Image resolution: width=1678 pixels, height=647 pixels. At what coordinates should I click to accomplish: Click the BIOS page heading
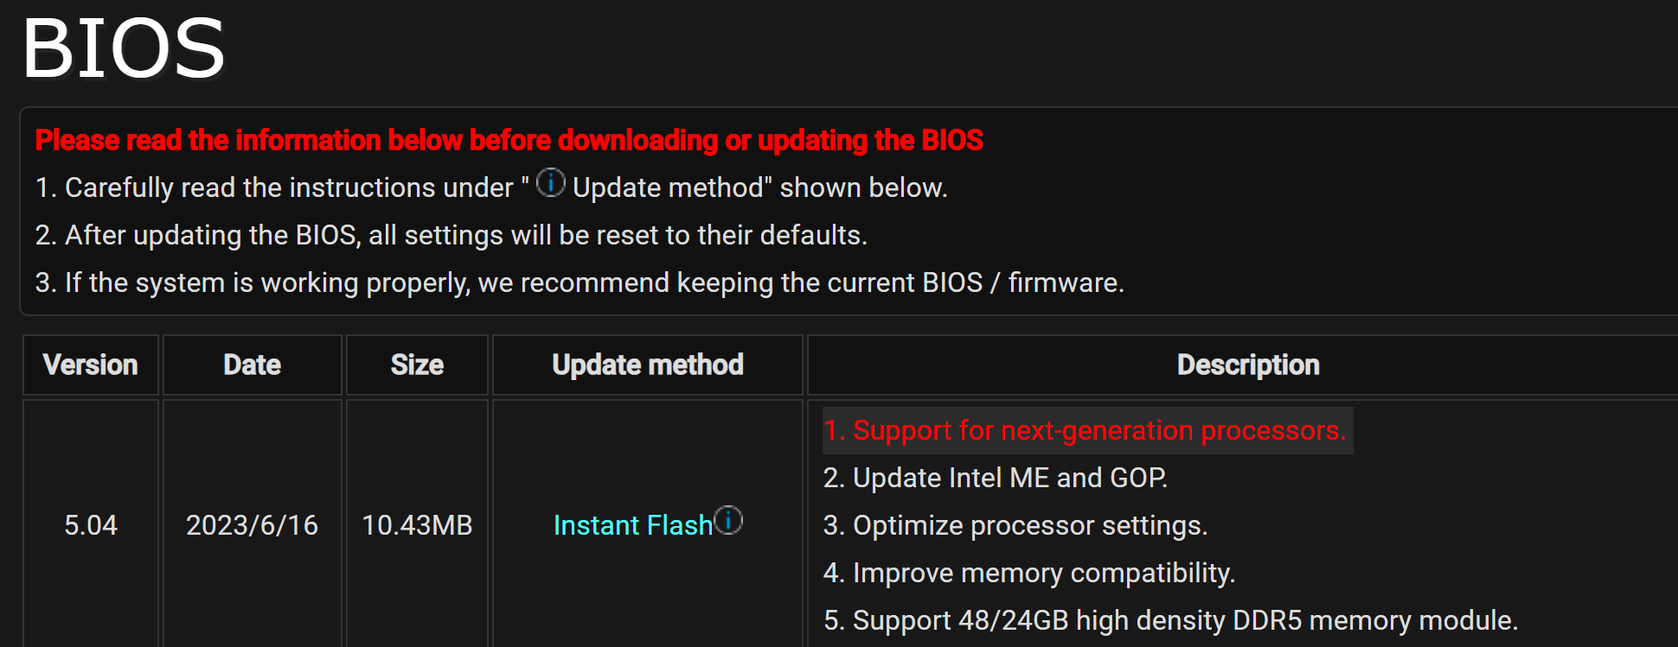tap(124, 49)
